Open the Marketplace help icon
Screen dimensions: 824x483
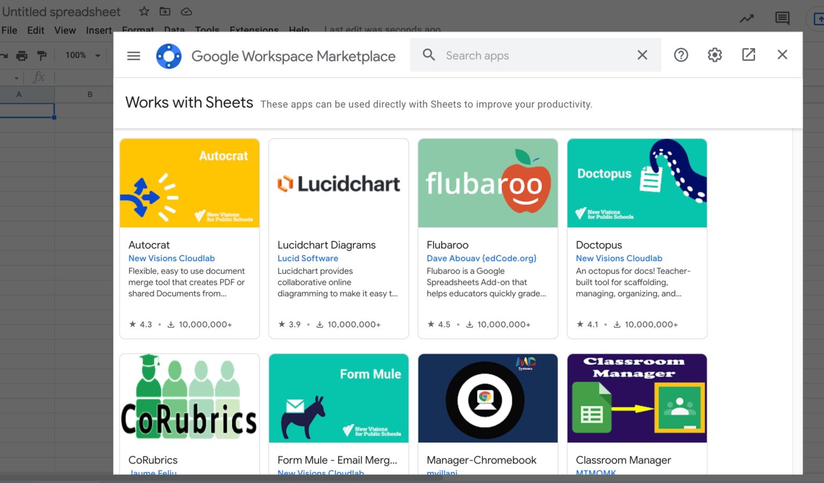(681, 55)
